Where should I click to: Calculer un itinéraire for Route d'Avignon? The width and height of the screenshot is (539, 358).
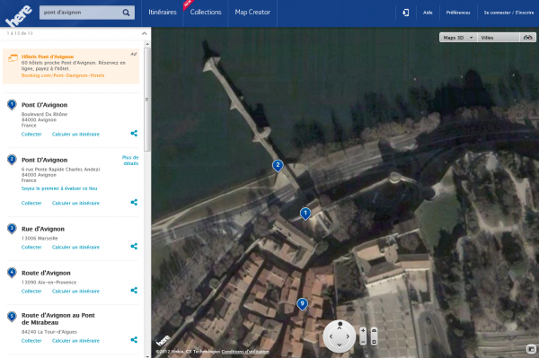click(x=75, y=291)
